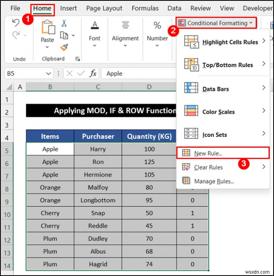Select the cell containing Hermione

(x=98, y=175)
